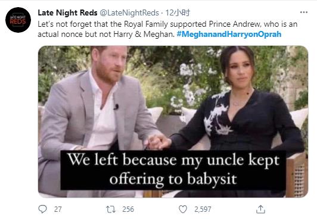Click the REDS logo text in avatar
317x219 pixels.
(18, 21)
